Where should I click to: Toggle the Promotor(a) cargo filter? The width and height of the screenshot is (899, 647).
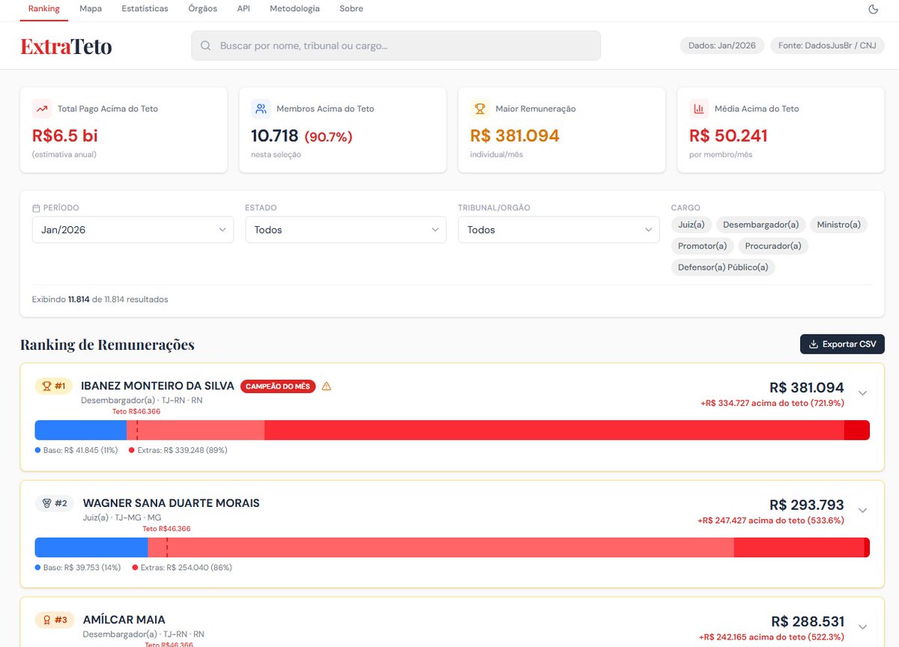[702, 246]
